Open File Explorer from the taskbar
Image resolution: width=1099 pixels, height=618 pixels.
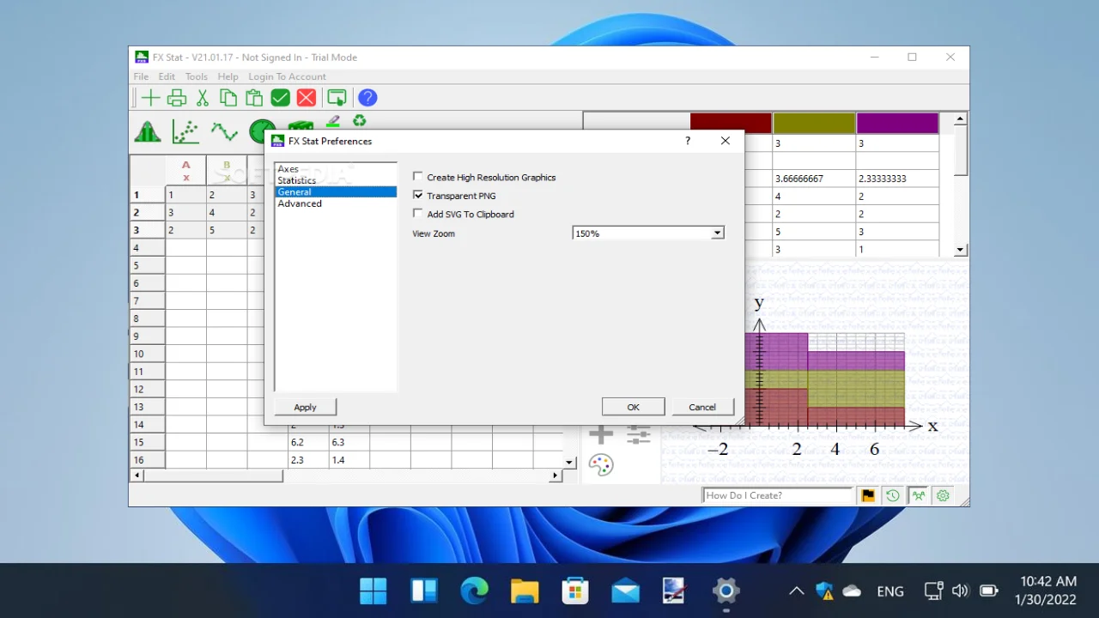(525, 591)
